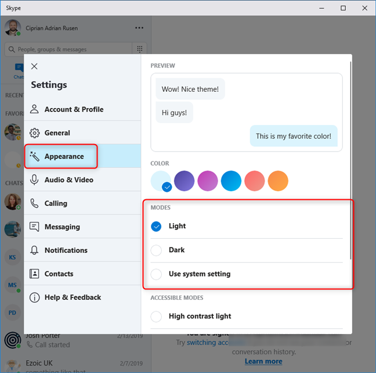Click the phone handset icon beside Calling
376x373 pixels.
point(34,203)
